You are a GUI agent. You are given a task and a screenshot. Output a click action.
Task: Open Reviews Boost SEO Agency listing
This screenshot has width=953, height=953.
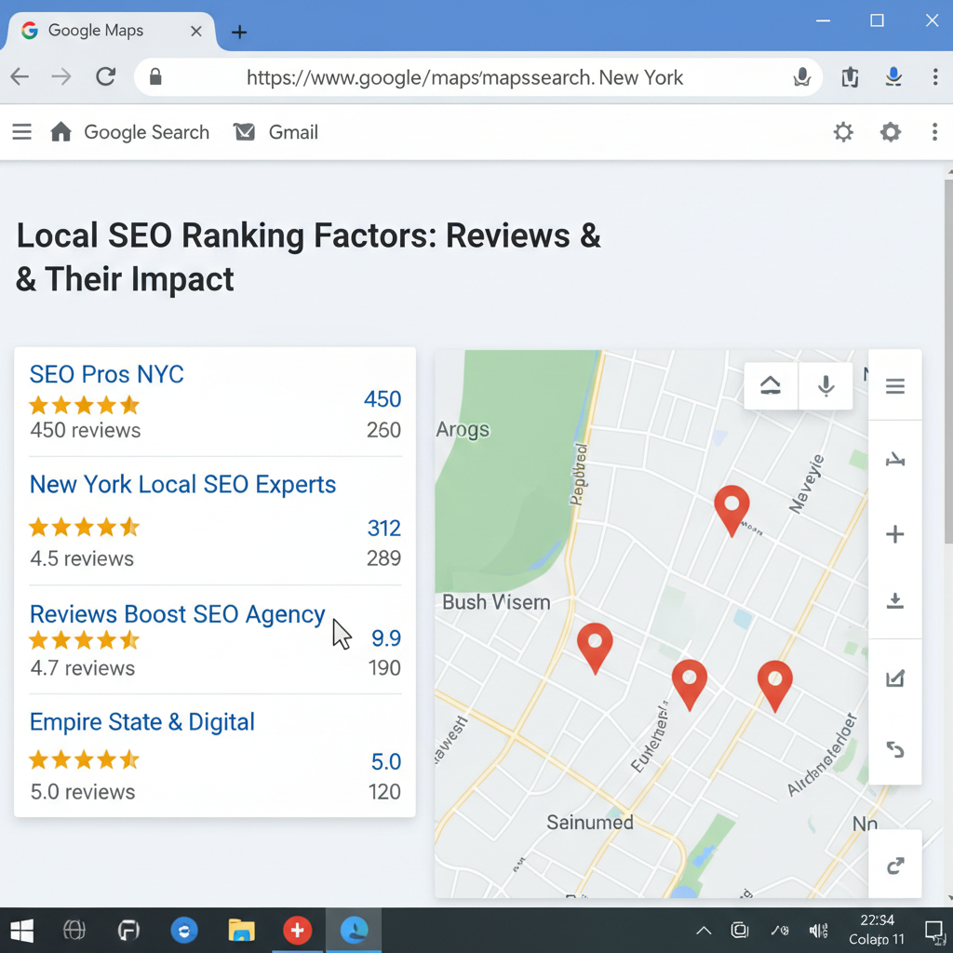[x=177, y=614]
